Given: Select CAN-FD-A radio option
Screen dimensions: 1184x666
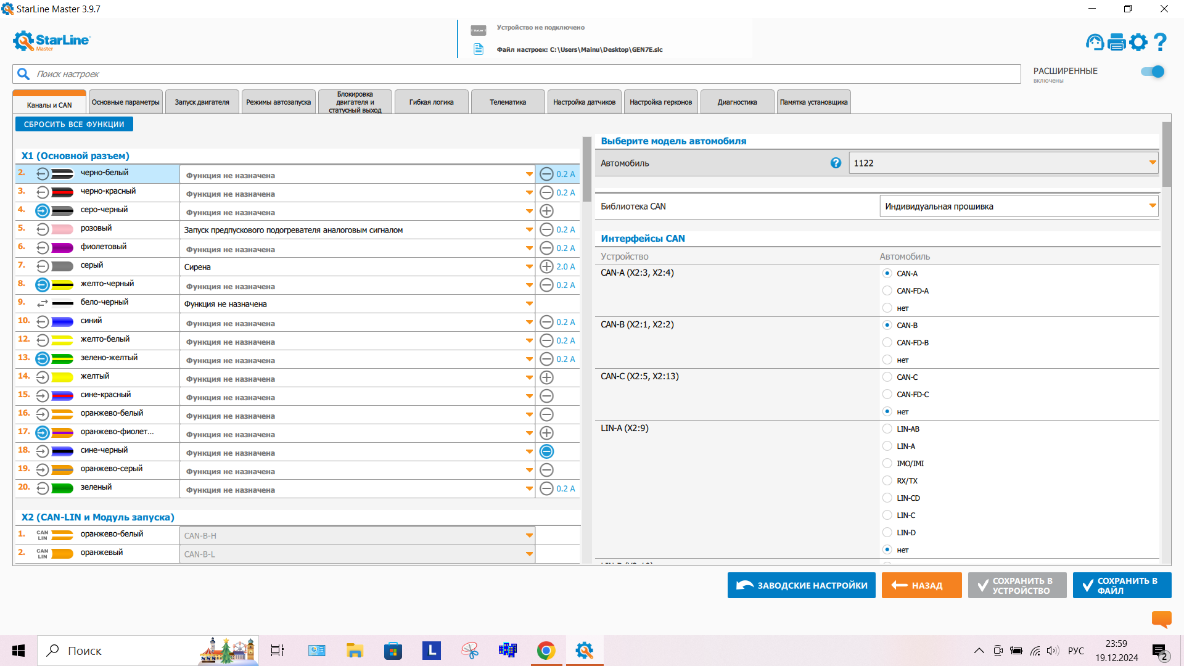Looking at the screenshot, I should 887,290.
